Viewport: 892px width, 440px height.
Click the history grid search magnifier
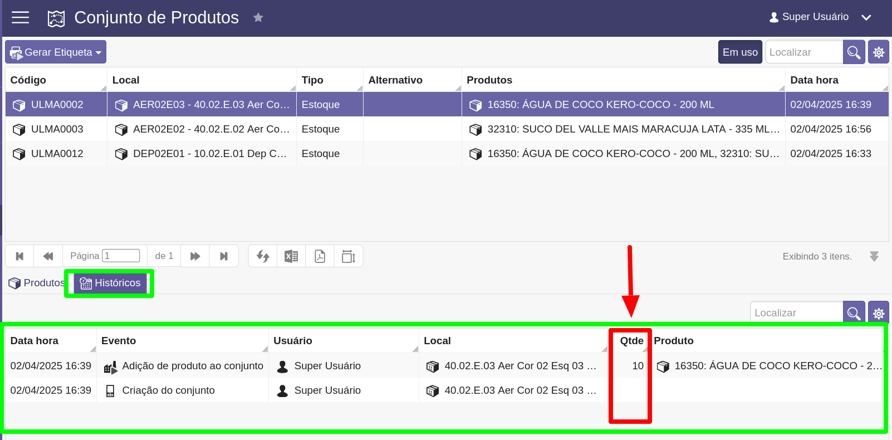click(854, 313)
